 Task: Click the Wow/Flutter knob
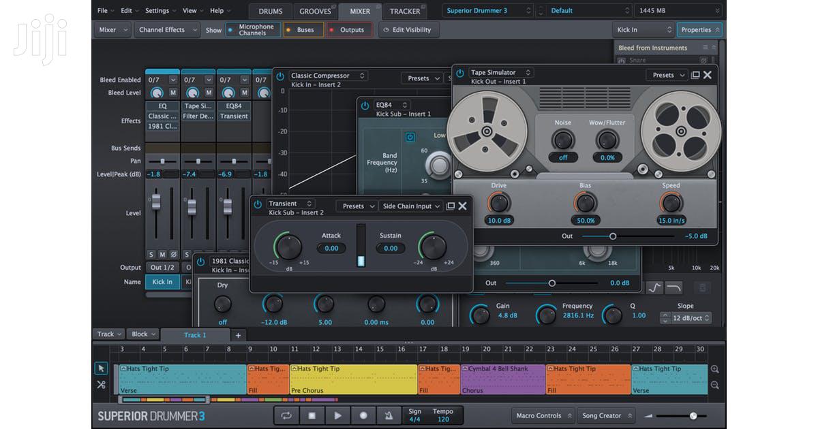(x=607, y=140)
